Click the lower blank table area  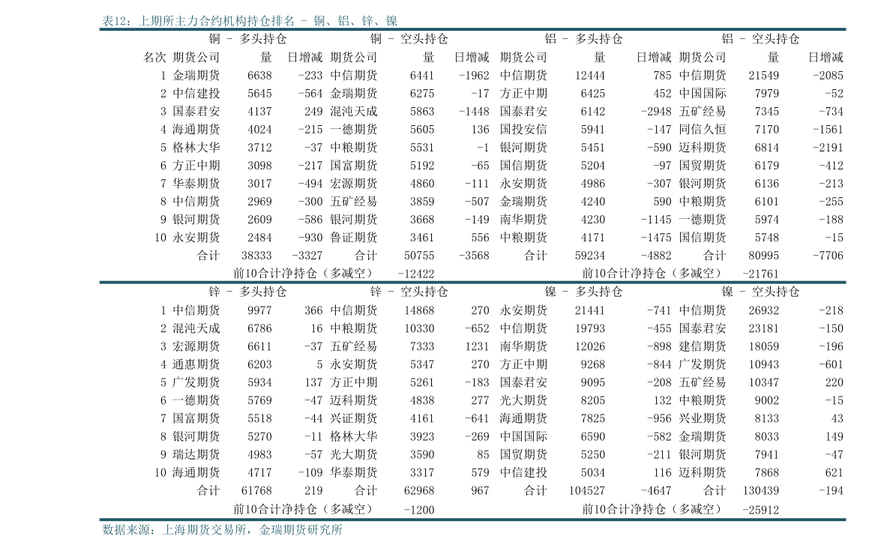(472, 401)
